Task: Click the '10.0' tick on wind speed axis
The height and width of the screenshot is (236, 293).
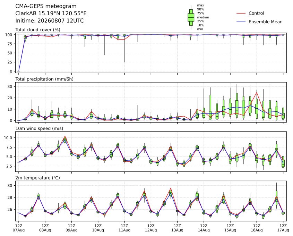Action: pyautogui.click(x=8, y=138)
